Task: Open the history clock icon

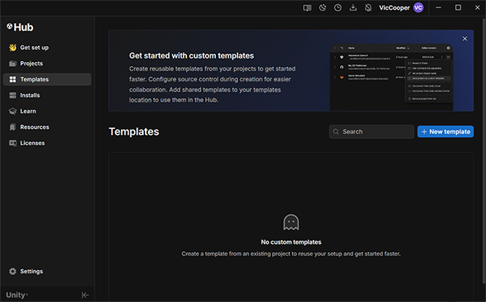Action: click(x=338, y=7)
